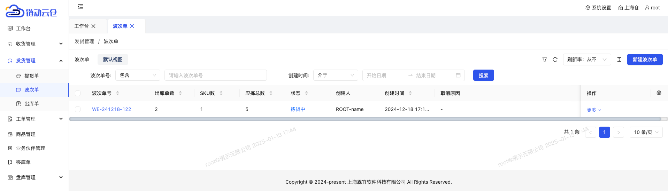The image size is (668, 191).
Task: Click the 新建波次单 button
Action: (645, 59)
